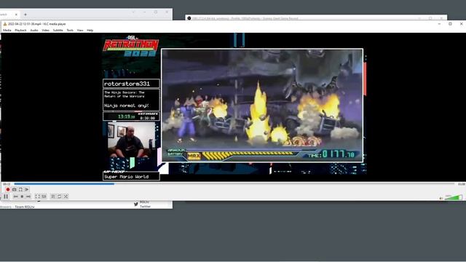Open a new tab in background browser

click(x=25, y=15)
